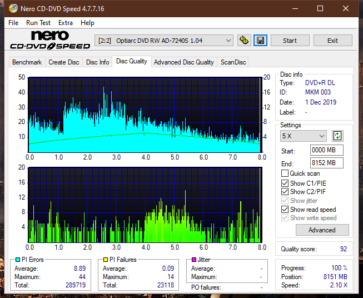The height and width of the screenshot is (298, 363).
Task: Switch to Advanced Disc Quality tab
Action: click(184, 62)
